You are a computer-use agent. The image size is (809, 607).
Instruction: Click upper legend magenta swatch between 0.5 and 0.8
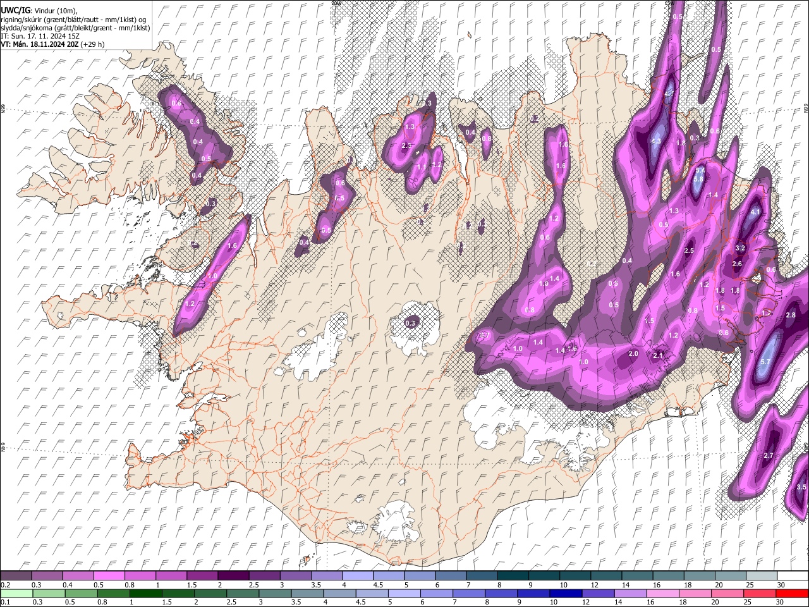(x=109, y=576)
